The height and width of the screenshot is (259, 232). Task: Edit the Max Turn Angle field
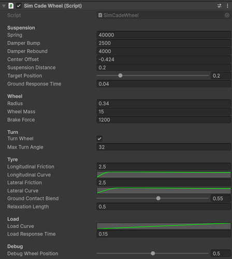tap(164, 147)
